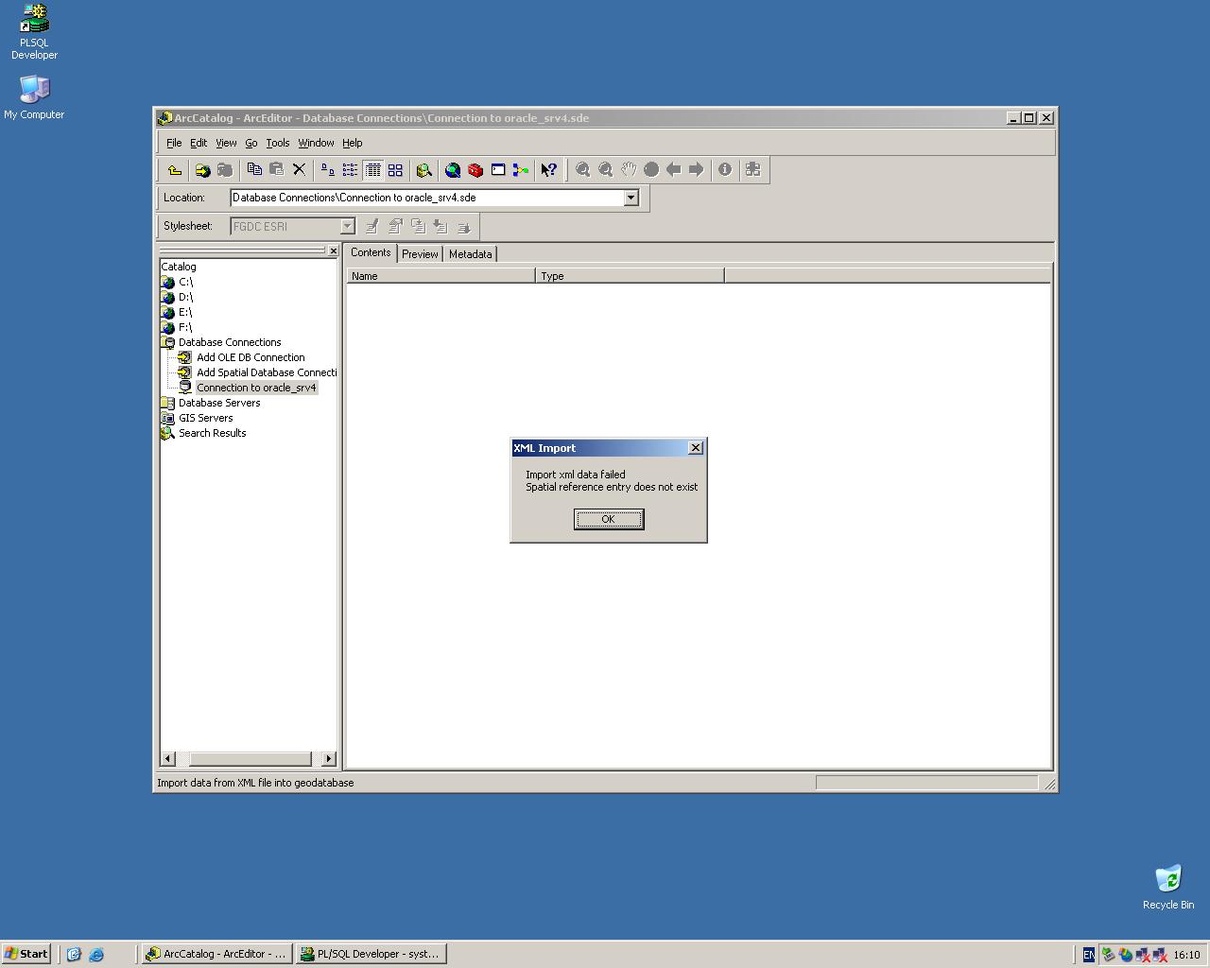The height and width of the screenshot is (968, 1210).
Task: Click the Delete X icon in toolbar
Action: 300,170
